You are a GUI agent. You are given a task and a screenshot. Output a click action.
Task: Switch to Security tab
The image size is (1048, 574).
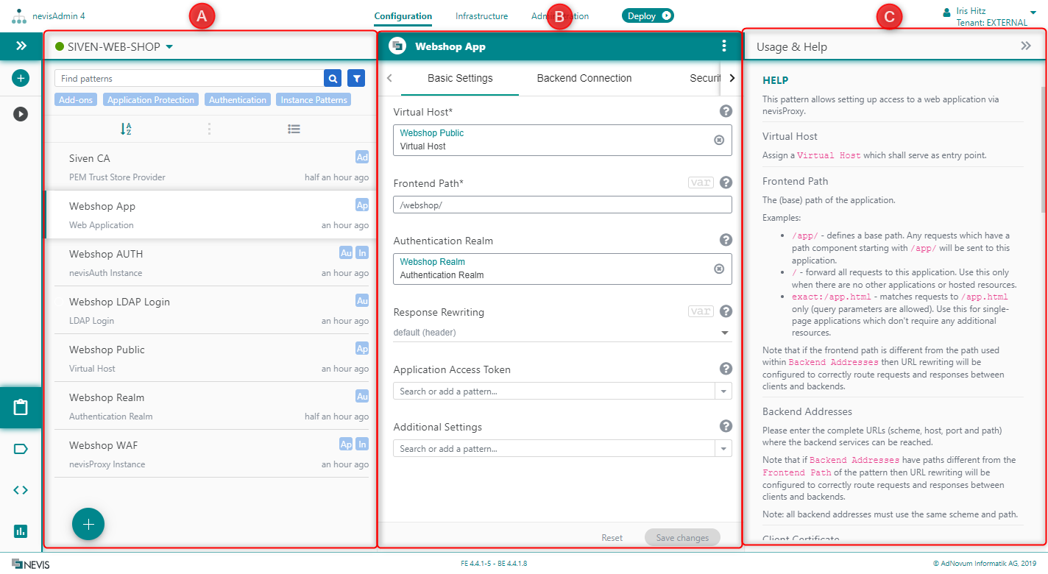(705, 78)
